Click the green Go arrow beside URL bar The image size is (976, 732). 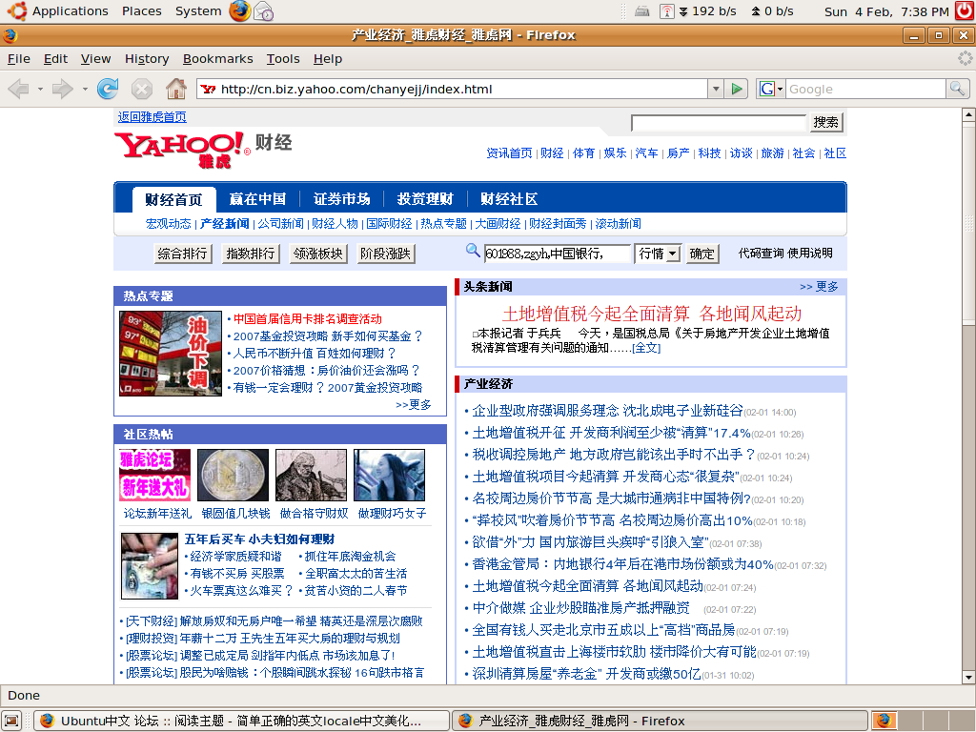(737, 89)
